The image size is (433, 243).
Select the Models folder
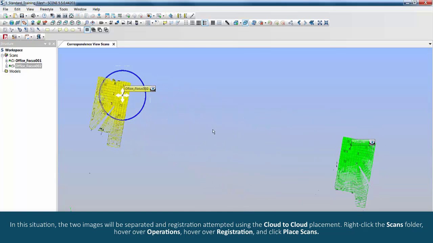(x=15, y=71)
